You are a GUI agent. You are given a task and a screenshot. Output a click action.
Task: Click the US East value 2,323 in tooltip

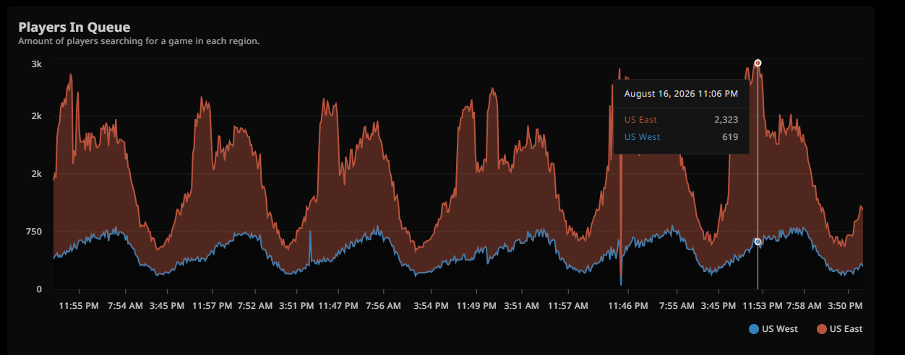[x=726, y=120]
